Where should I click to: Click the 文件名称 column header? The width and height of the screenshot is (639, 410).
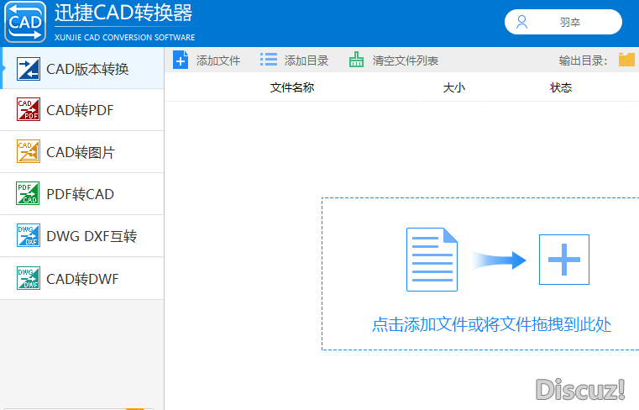292,87
